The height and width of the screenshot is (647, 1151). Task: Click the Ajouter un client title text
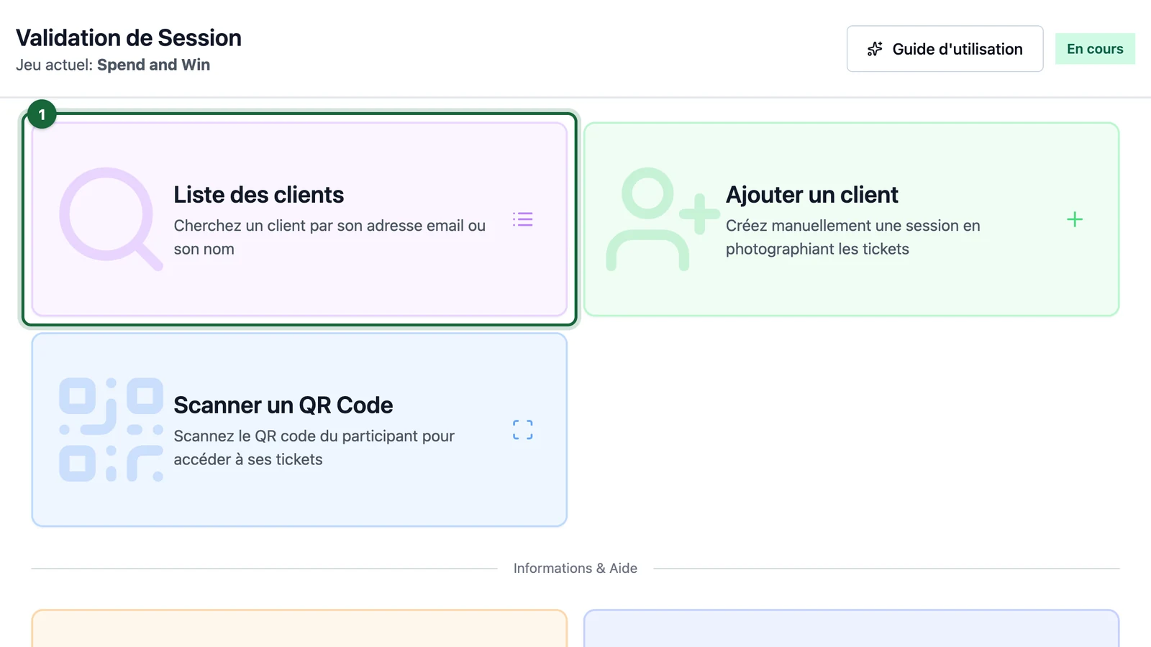(812, 195)
